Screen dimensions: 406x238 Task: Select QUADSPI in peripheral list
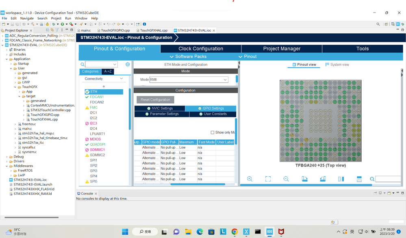pyautogui.click(x=98, y=144)
